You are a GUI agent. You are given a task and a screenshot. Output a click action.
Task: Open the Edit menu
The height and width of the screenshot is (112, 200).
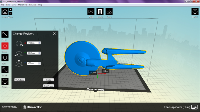point(8,5)
